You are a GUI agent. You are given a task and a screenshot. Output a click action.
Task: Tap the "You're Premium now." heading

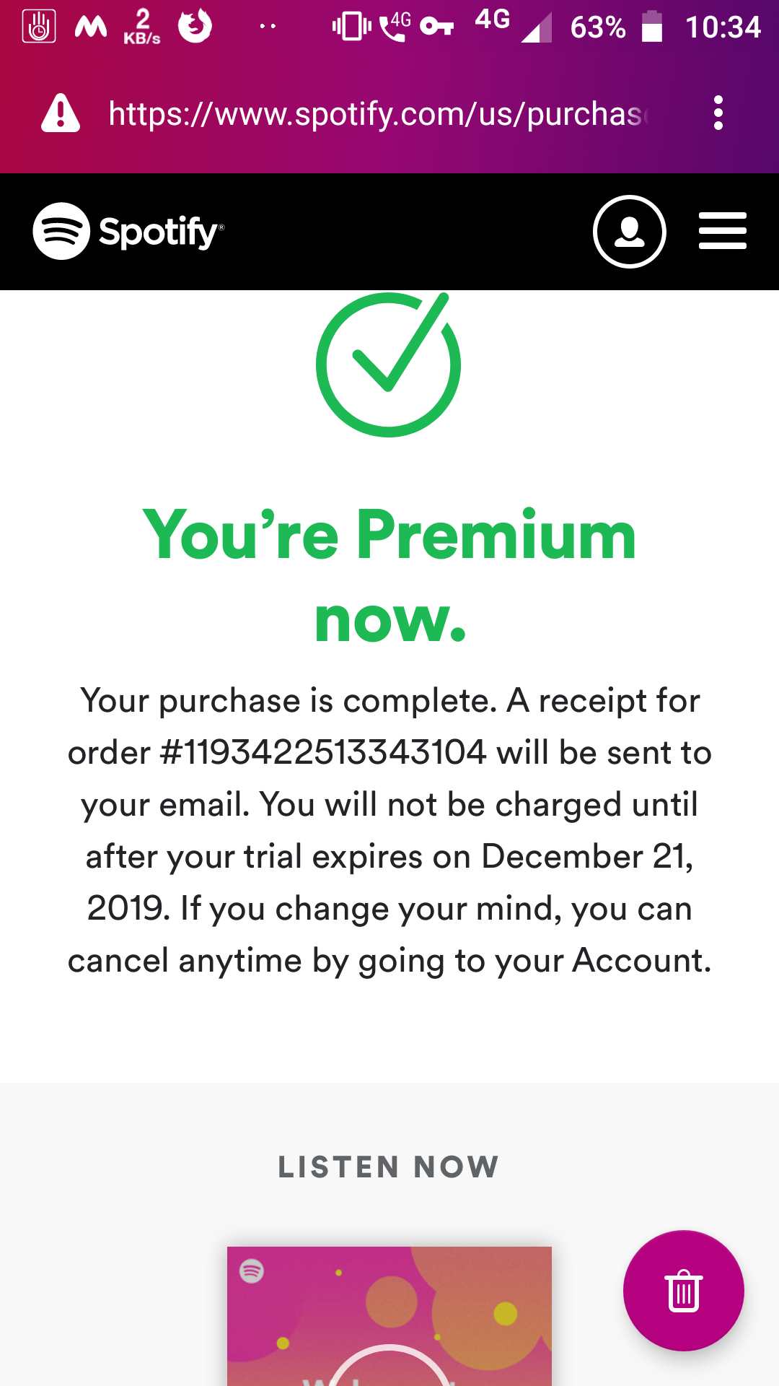[x=389, y=575]
